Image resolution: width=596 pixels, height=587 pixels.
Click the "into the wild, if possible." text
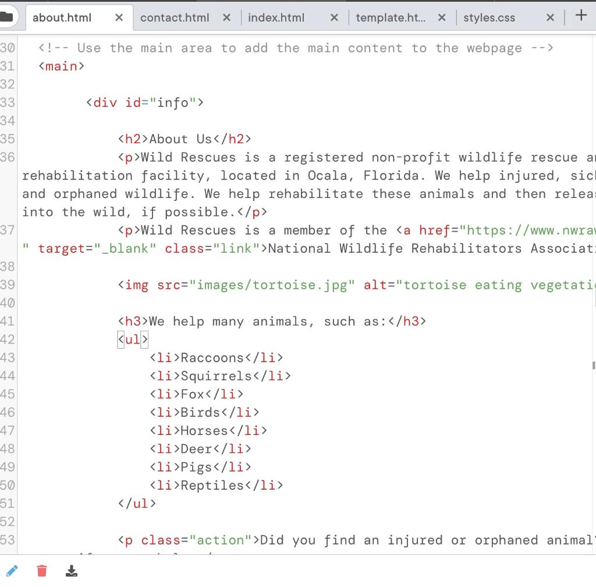pos(129,212)
